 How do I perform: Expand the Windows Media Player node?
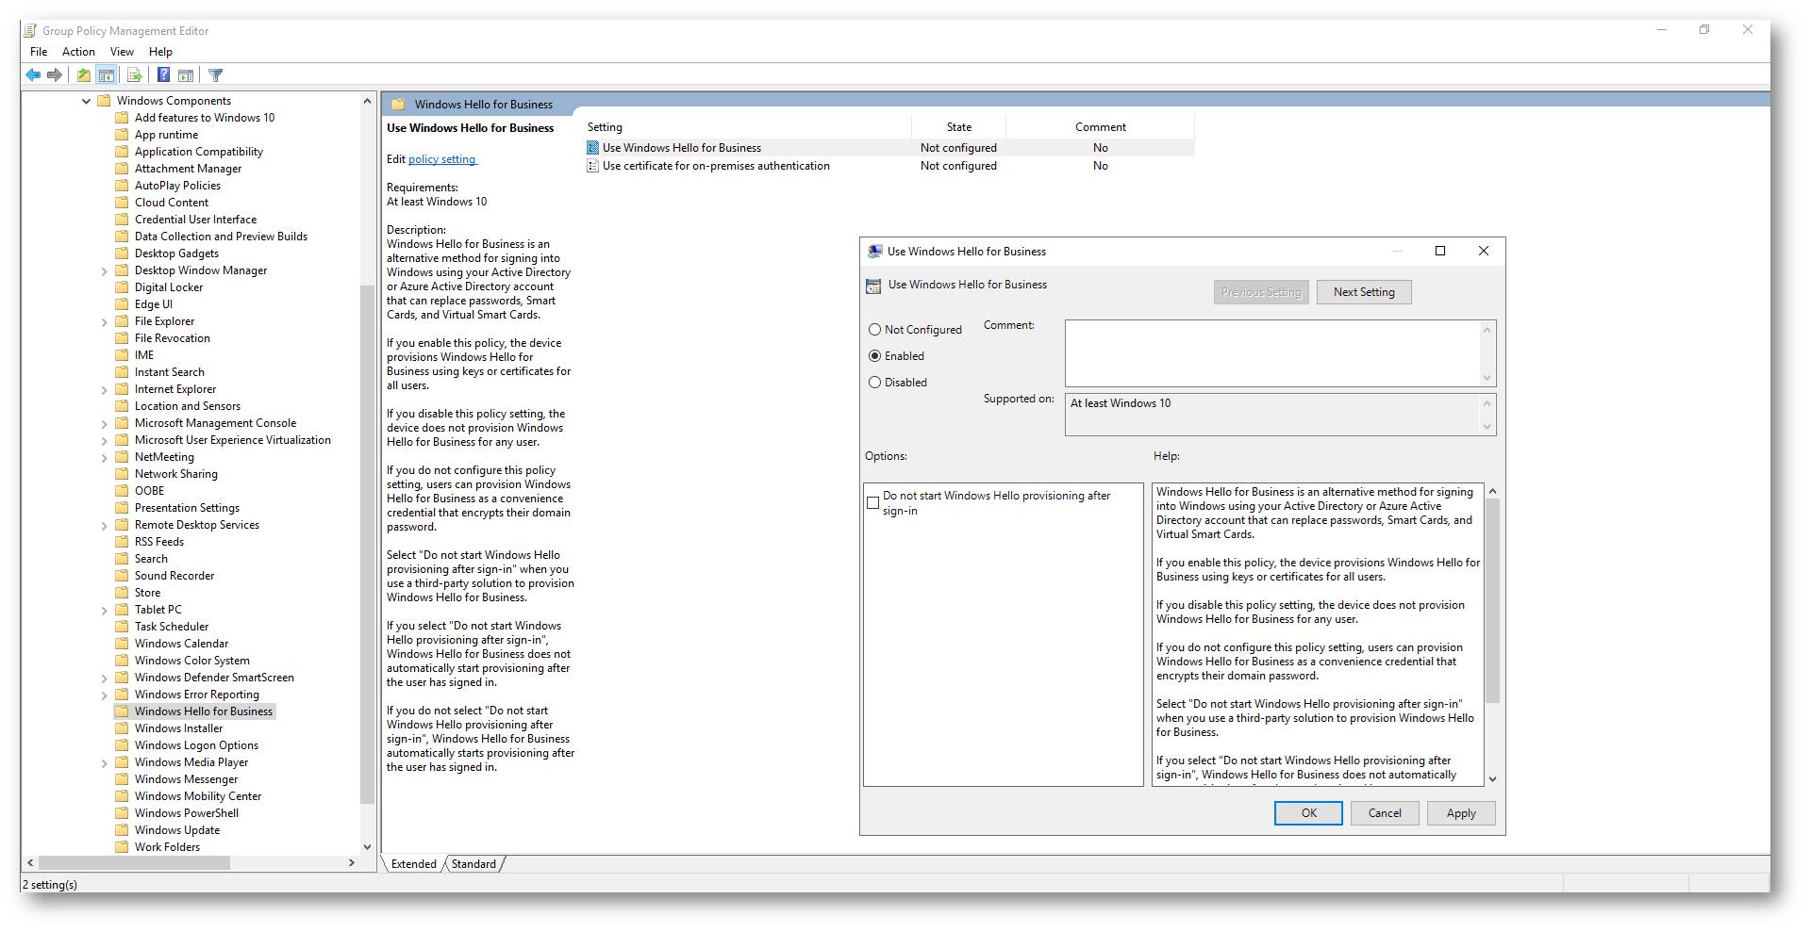104,763
